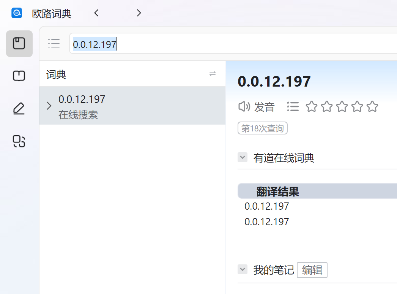This screenshot has height=294, width=397.
Task: Click the list icon beside the stars
Action: pos(293,107)
